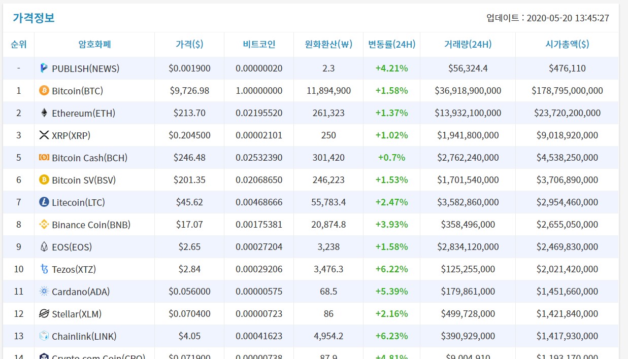Image resolution: width=628 pixels, height=359 pixels.
Task: Select Bitcoin's market cap $178,795,000,000
Action: point(567,91)
